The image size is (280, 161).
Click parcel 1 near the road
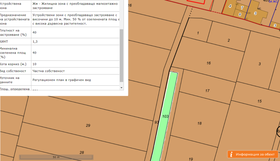point(198,33)
